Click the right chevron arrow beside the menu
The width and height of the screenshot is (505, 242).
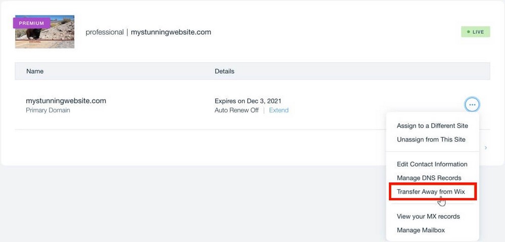[x=486, y=148]
